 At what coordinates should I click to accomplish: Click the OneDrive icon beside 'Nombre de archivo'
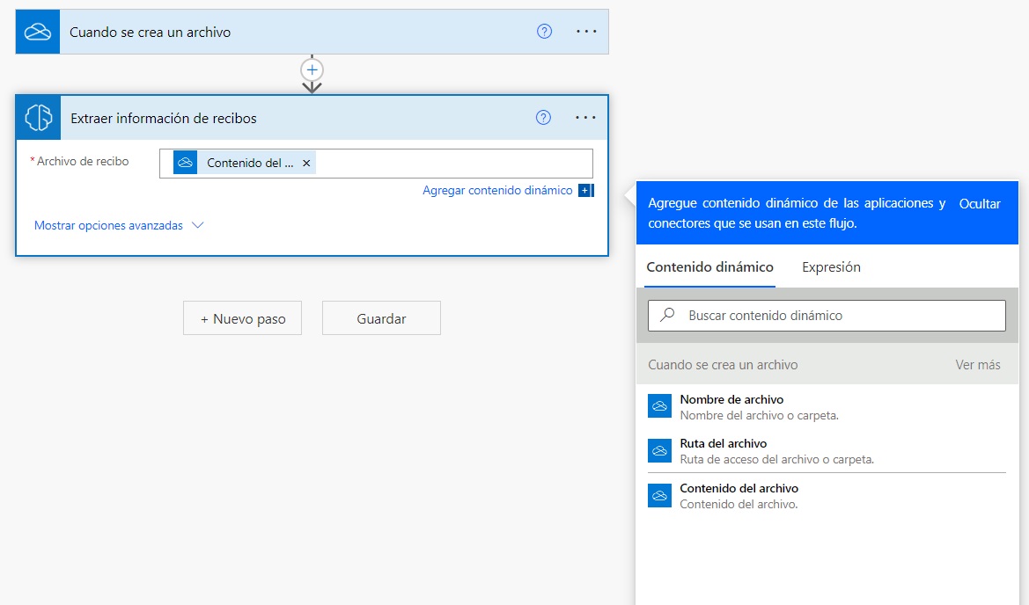click(659, 405)
